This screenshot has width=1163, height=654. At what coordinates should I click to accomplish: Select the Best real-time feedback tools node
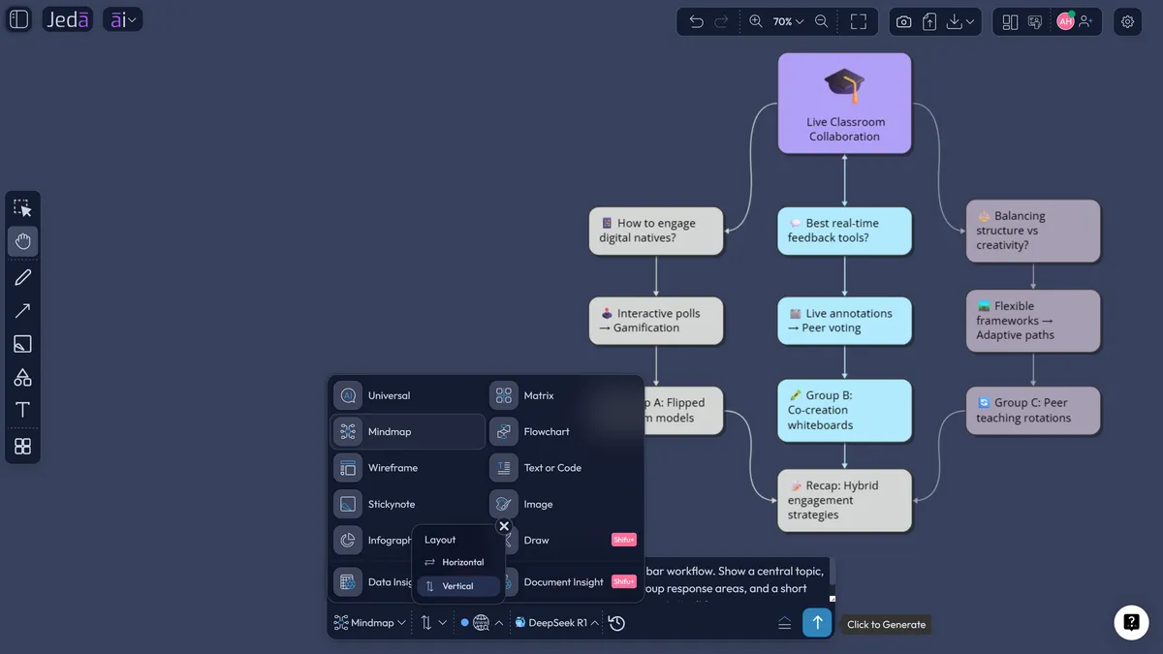pyautogui.click(x=844, y=231)
